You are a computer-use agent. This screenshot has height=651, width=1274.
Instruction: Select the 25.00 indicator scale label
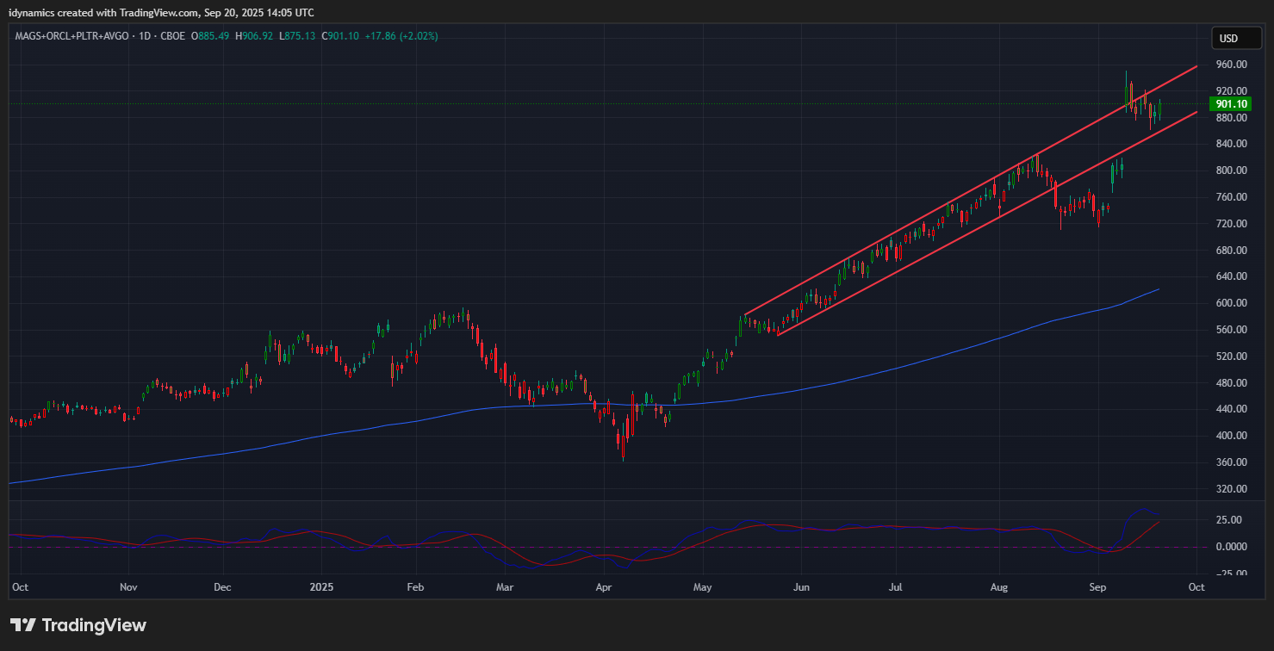1229,520
